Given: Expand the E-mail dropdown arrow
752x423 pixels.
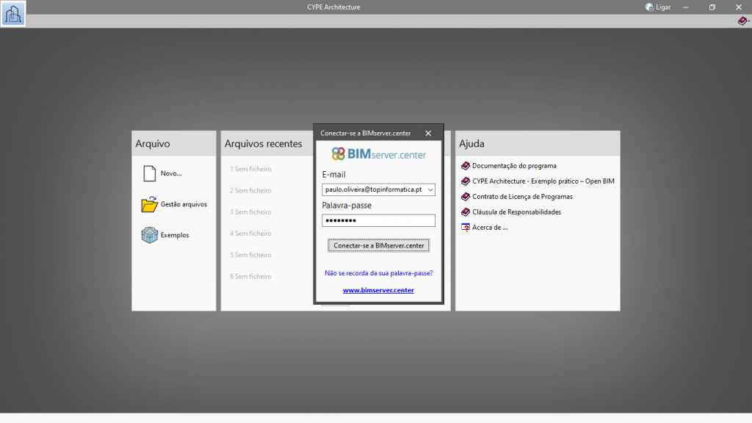Looking at the screenshot, I should [x=430, y=189].
